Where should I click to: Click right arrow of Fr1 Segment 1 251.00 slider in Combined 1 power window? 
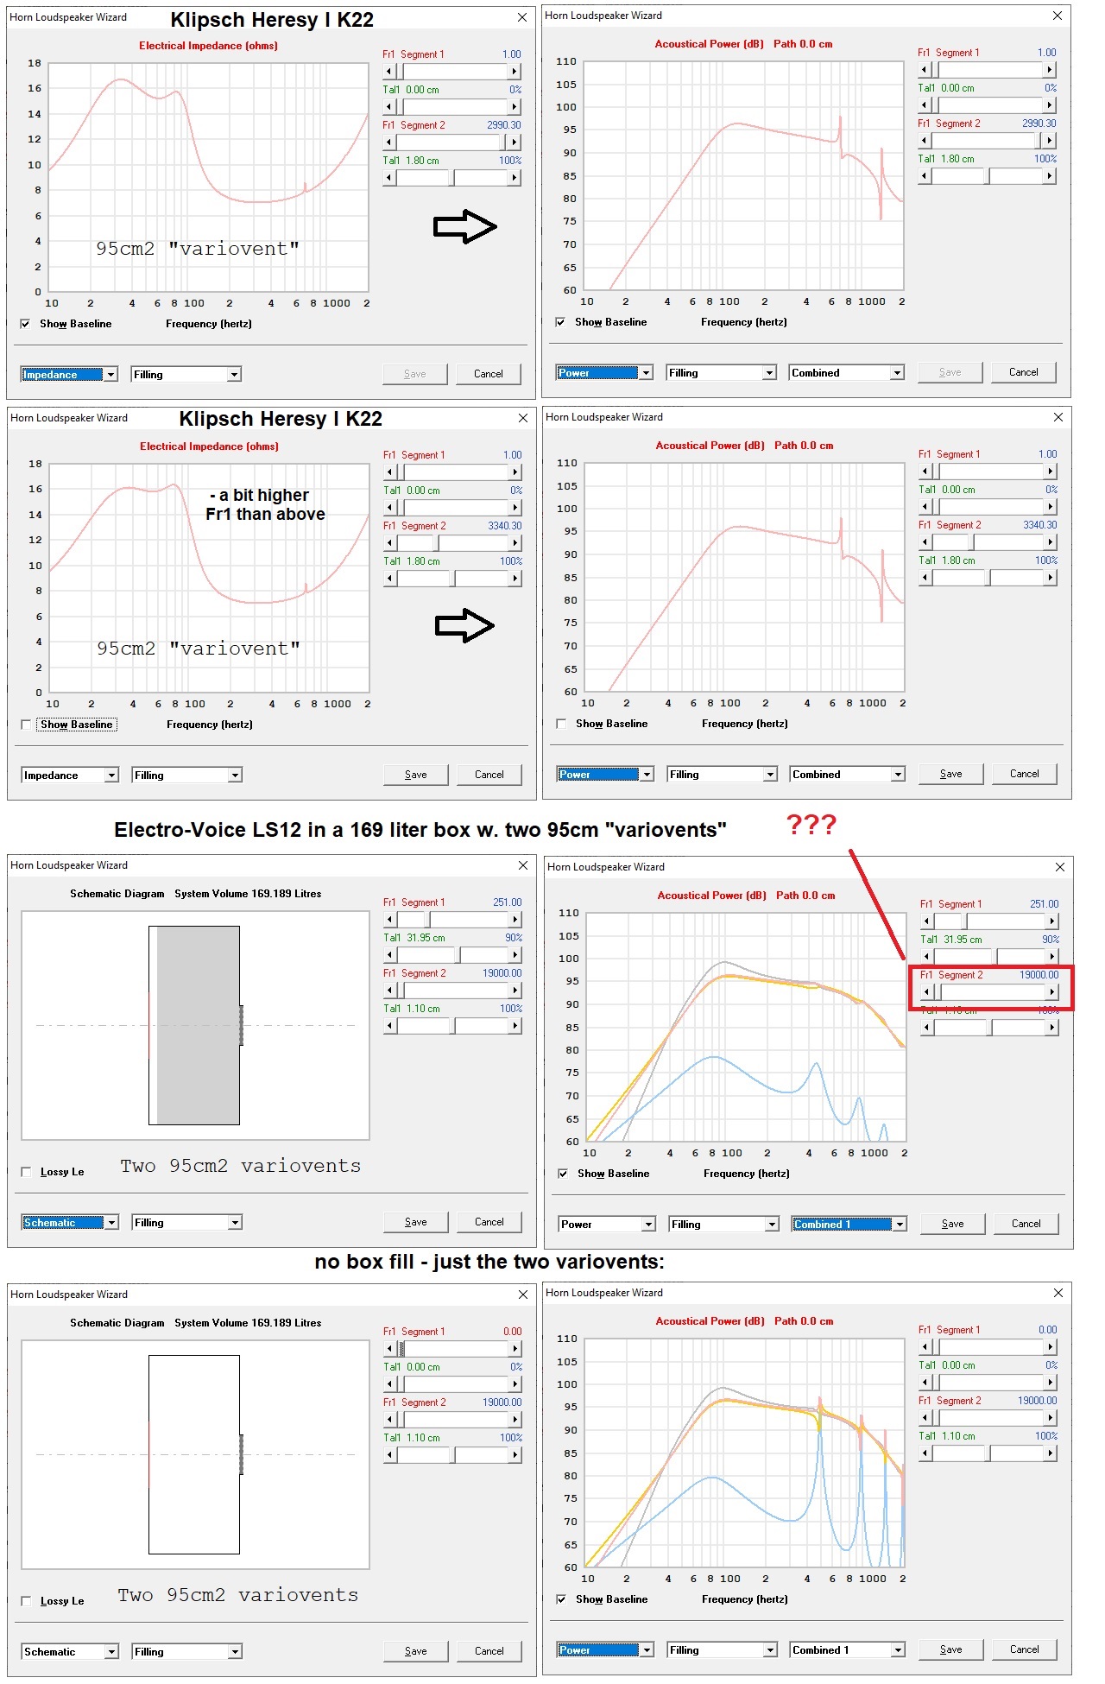pos(1052,921)
